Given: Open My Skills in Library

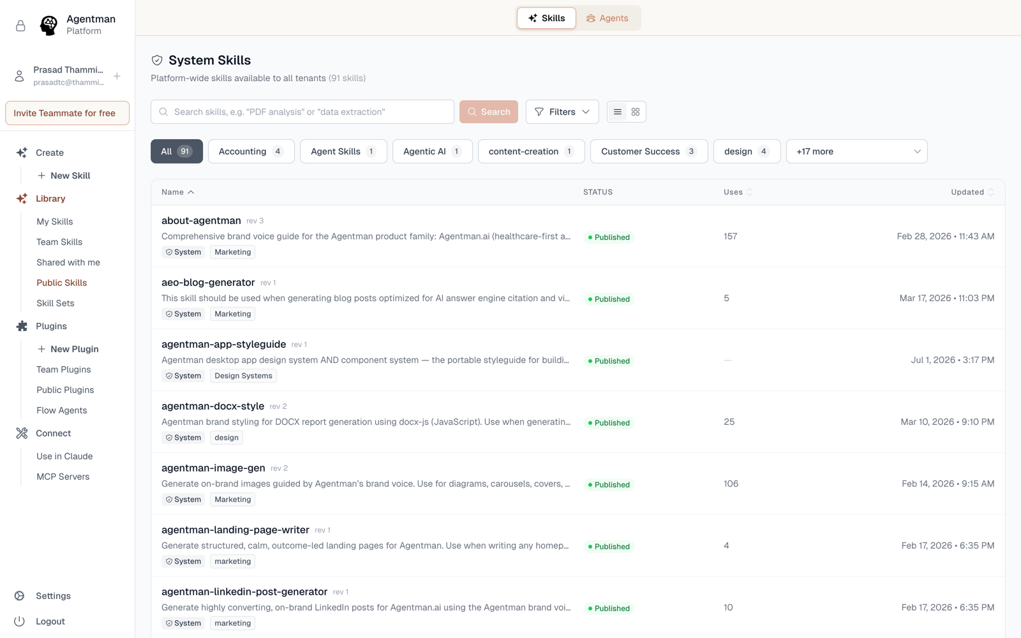Looking at the screenshot, I should 55,221.
